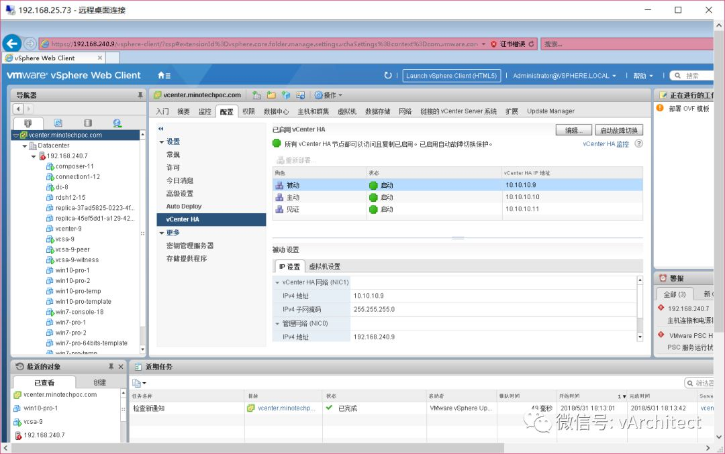Collapse vCenter HA 网络 (NIC1) section
The height and width of the screenshot is (454, 725).
(x=277, y=282)
